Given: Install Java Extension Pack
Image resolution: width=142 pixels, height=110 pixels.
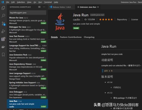Looking at the screenshot, I should (x=44, y=60).
